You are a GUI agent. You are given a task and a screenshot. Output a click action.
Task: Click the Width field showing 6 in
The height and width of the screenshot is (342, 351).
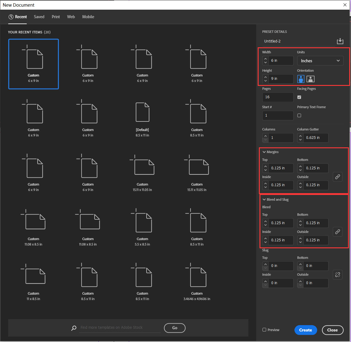pyautogui.click(x=281, y=61)
